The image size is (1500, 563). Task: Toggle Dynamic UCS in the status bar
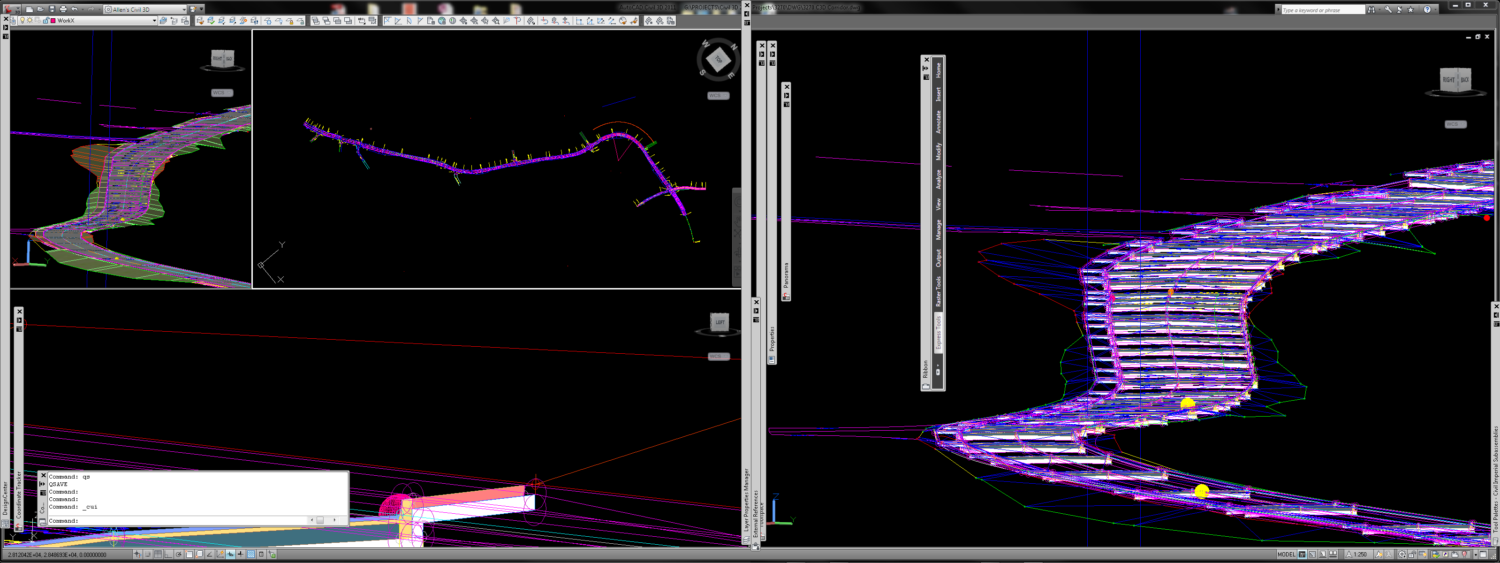pyautogui.click(x=220, y=554)
